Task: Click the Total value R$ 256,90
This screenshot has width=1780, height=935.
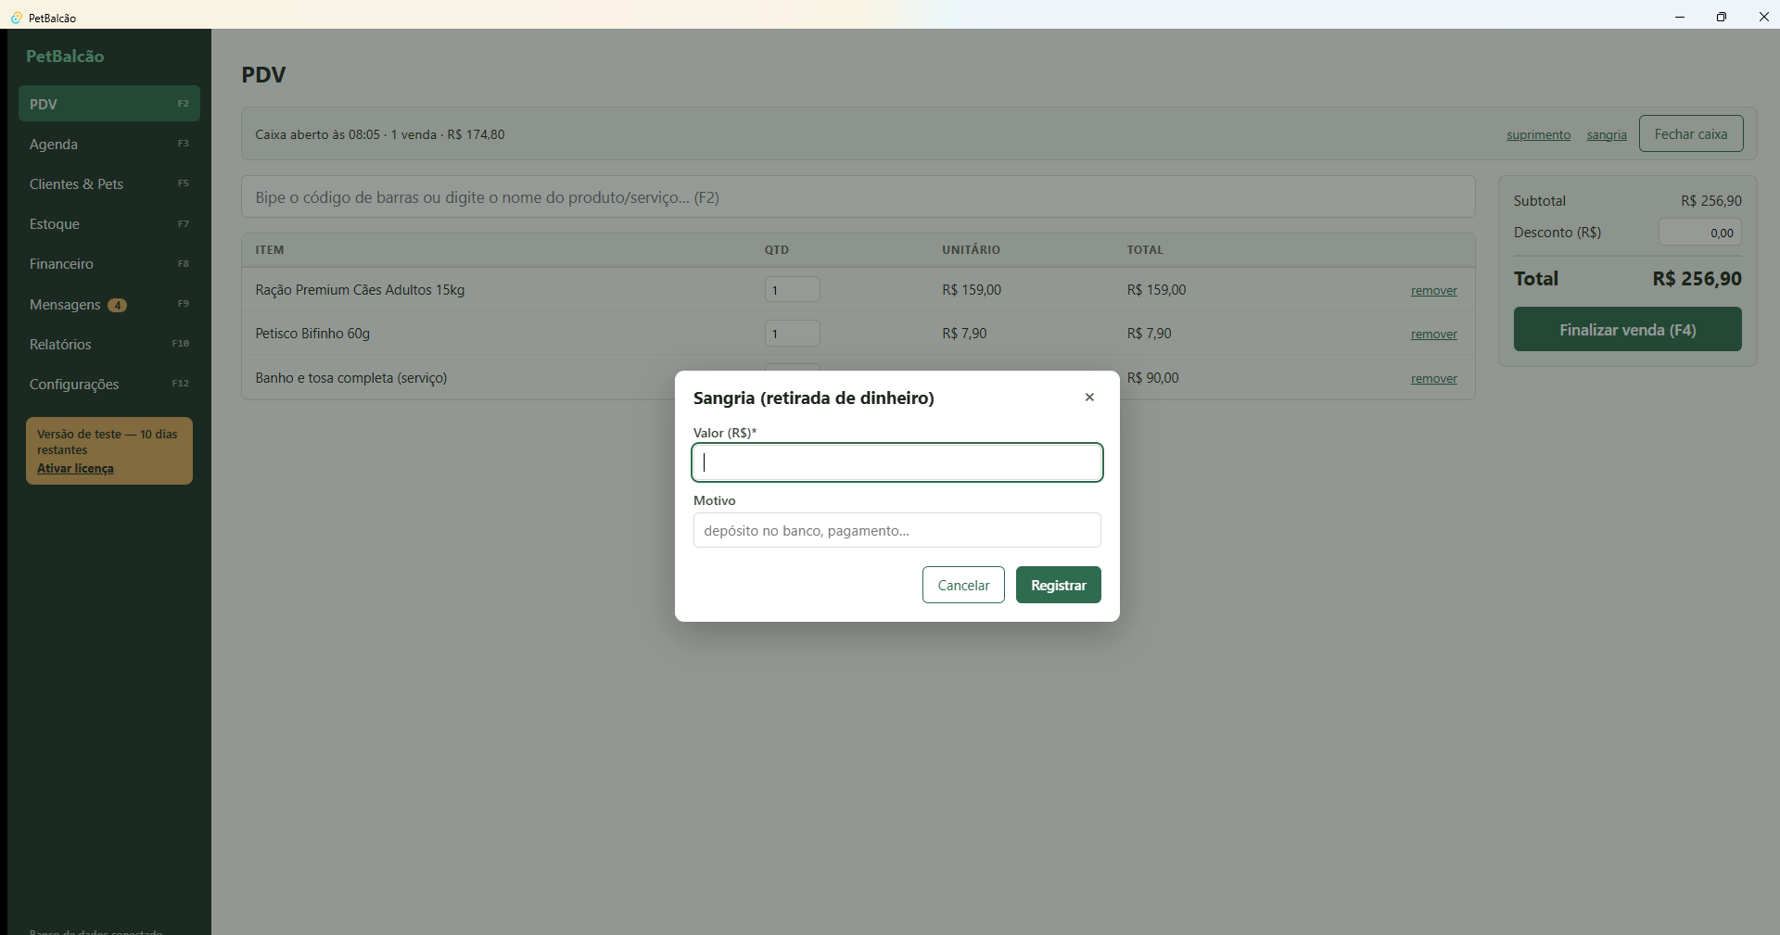Action: tap(1697, 278)
